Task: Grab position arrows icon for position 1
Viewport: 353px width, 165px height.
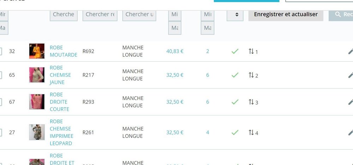Action: tap(251, 51)
